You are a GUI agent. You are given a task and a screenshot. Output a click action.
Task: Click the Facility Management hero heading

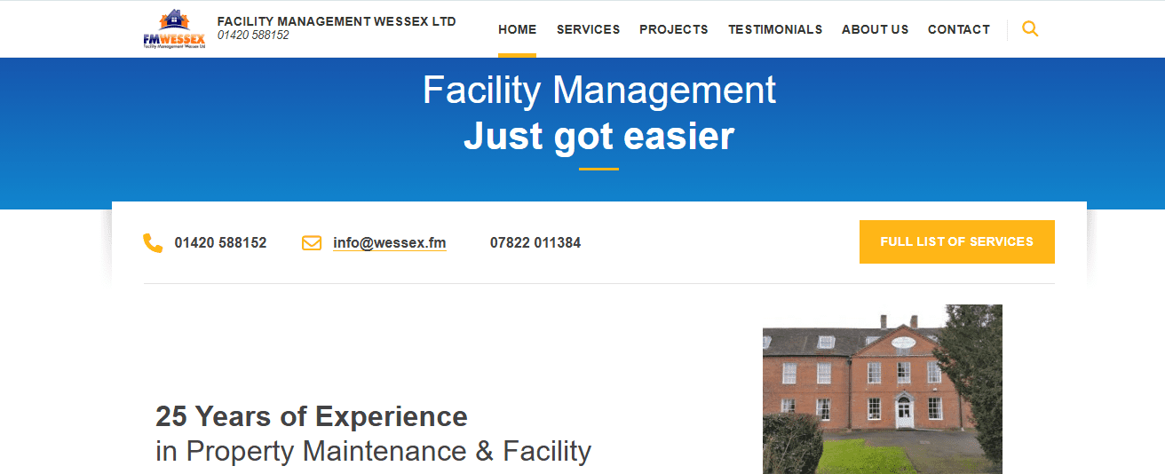point(599,90)
